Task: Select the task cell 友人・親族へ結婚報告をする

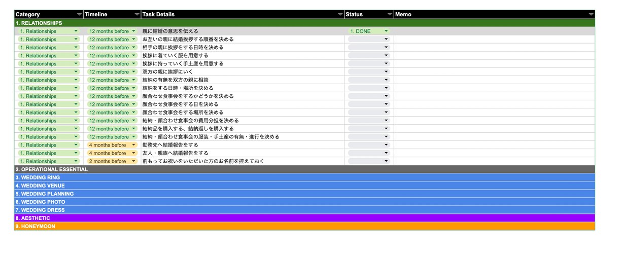Action: pos(243,153)
